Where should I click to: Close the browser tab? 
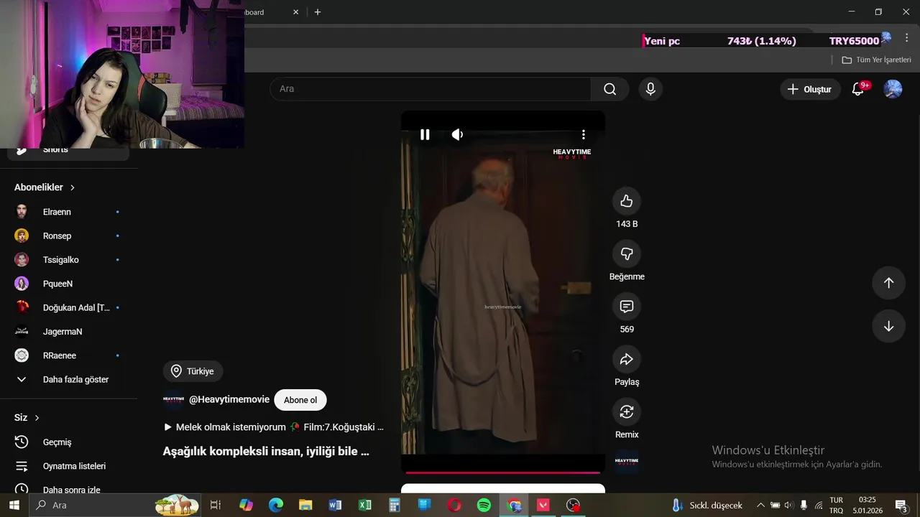(x=295, y=12)
